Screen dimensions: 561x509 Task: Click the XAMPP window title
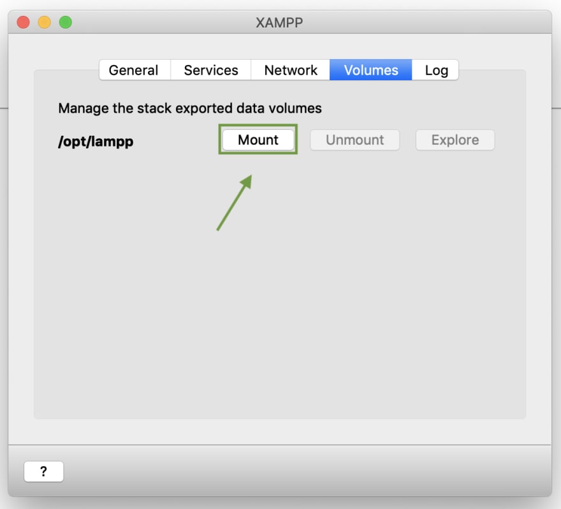(x=279, y=22)
